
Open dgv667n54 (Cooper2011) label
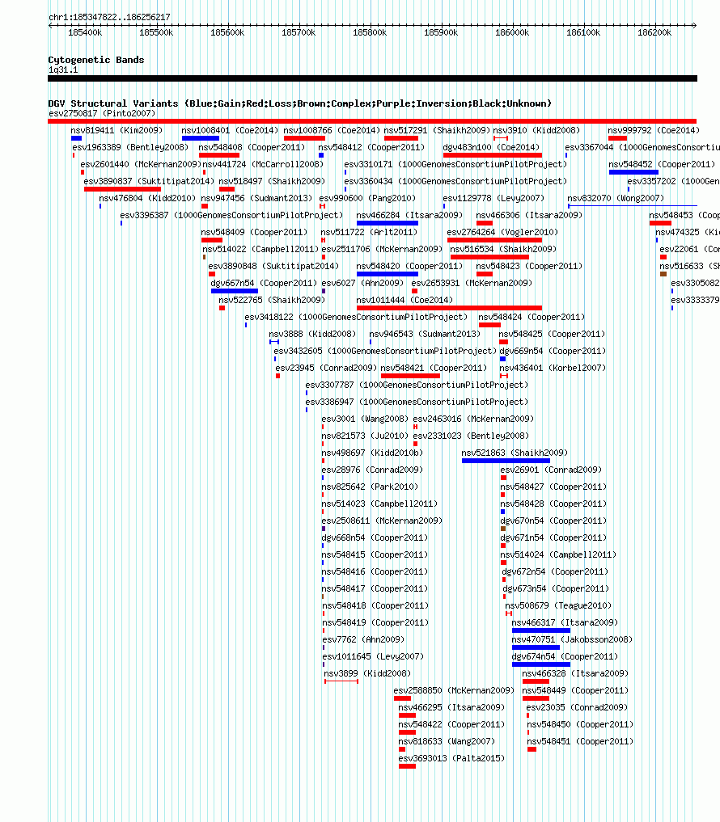(264, 283)
